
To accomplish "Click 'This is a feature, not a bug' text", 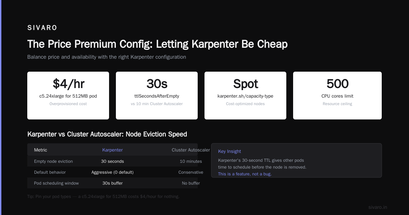I will (x=245, y=174).
